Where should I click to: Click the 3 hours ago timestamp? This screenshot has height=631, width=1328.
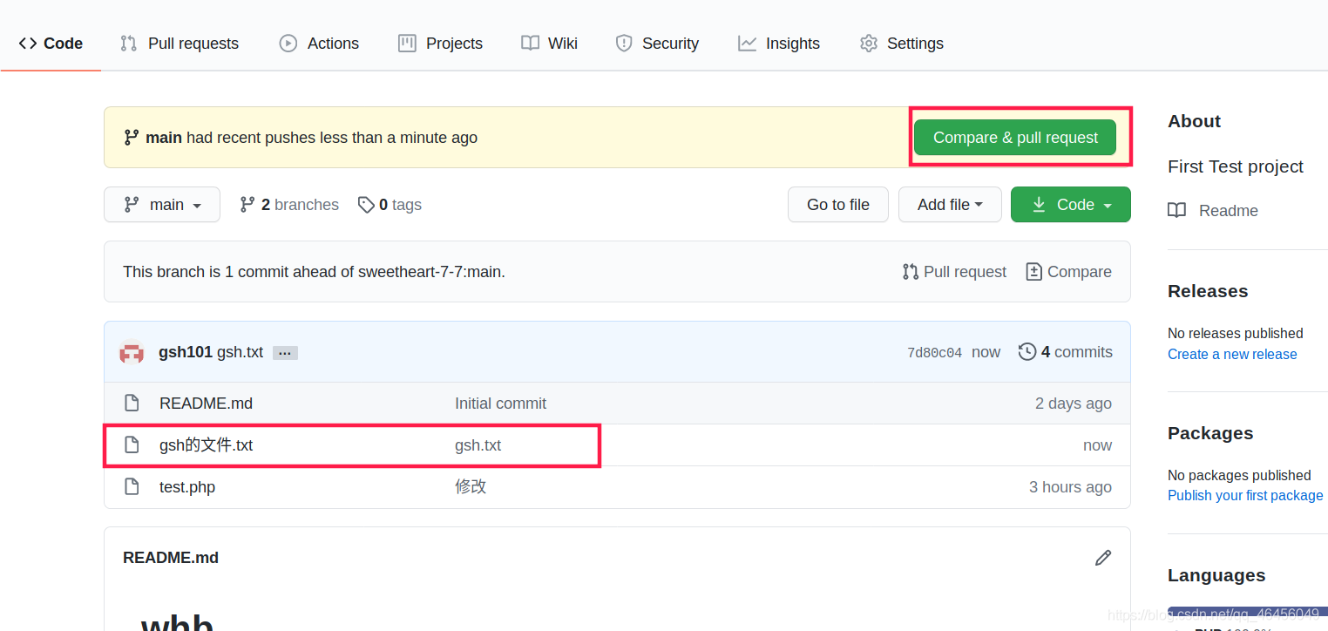pos(1070,487)
